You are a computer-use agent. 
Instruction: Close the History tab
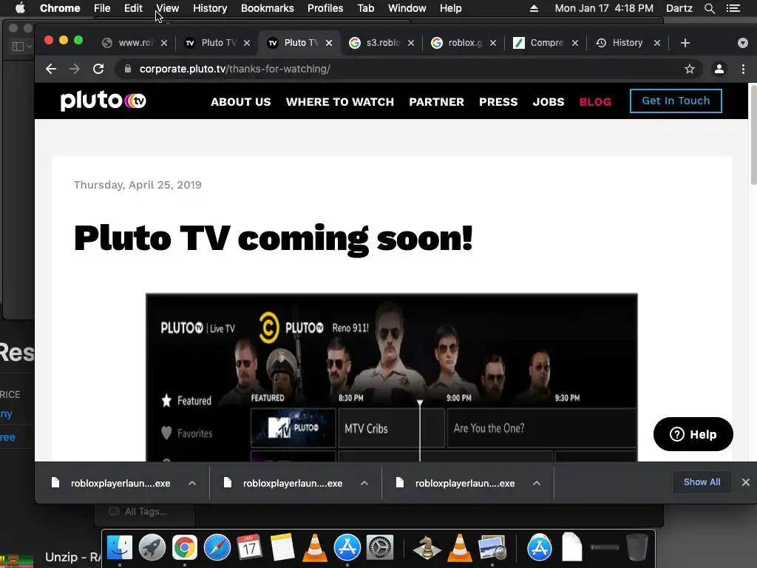tap(657, 43)
